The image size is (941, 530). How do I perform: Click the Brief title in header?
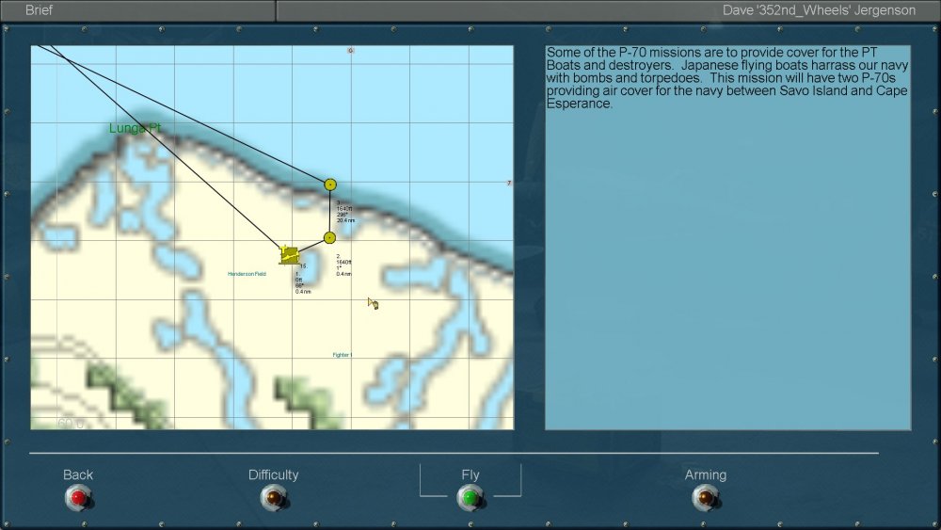point(39,10)
